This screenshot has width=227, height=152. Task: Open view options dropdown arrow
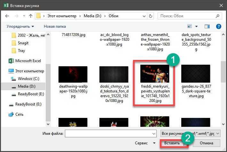tap(196, 26)
